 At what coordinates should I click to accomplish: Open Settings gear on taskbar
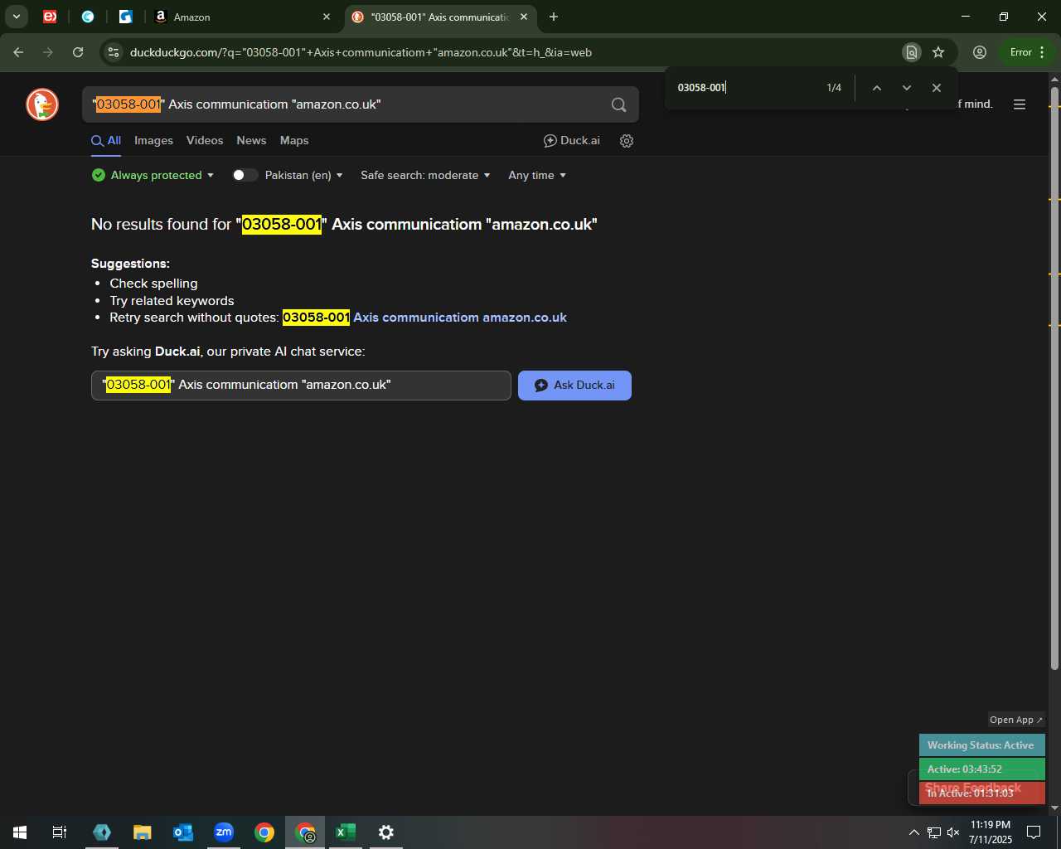click(x=386, y=832)
